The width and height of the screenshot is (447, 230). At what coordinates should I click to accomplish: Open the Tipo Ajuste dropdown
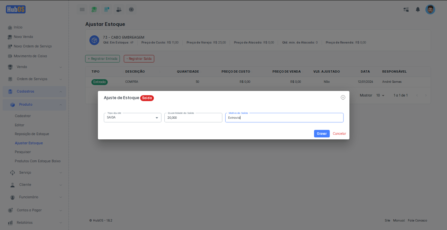coord(132,118)
